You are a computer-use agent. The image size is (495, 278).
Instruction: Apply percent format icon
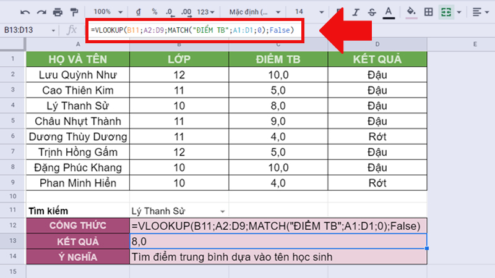coord(154,12)
